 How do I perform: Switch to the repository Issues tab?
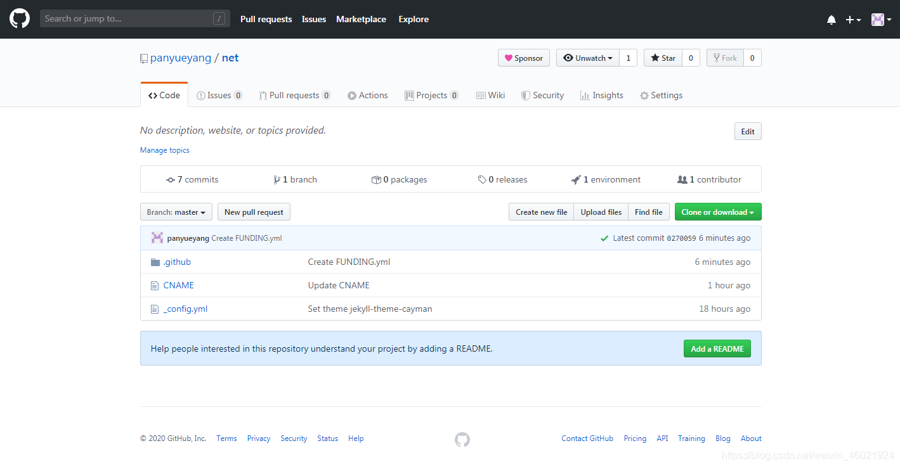click(x=219, y=95)
